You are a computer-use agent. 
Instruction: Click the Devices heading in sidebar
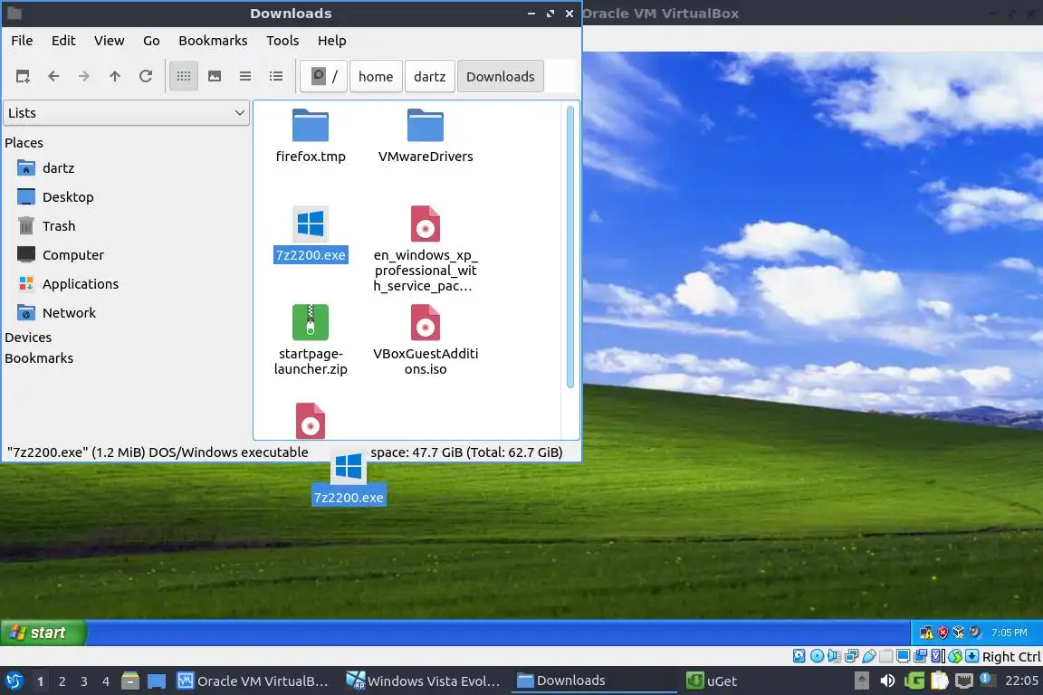[28, 338]
